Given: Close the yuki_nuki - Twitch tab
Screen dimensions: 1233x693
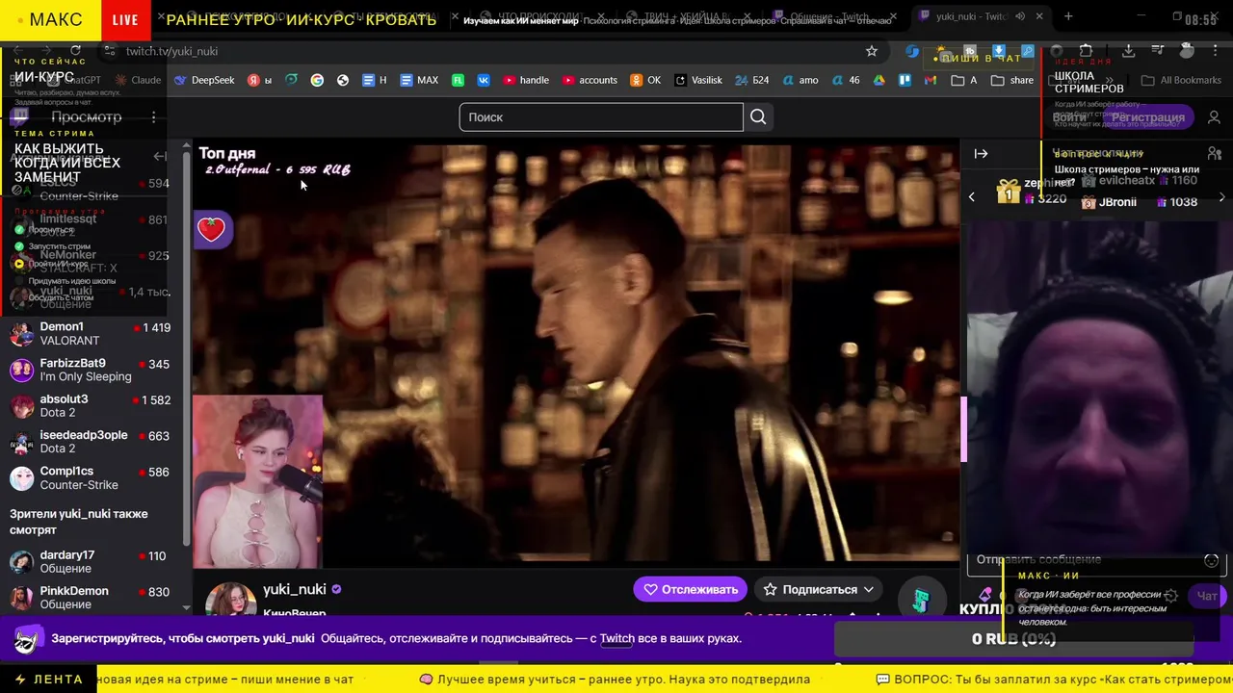Looking at the screenshot, I should tap(1039, 16).
